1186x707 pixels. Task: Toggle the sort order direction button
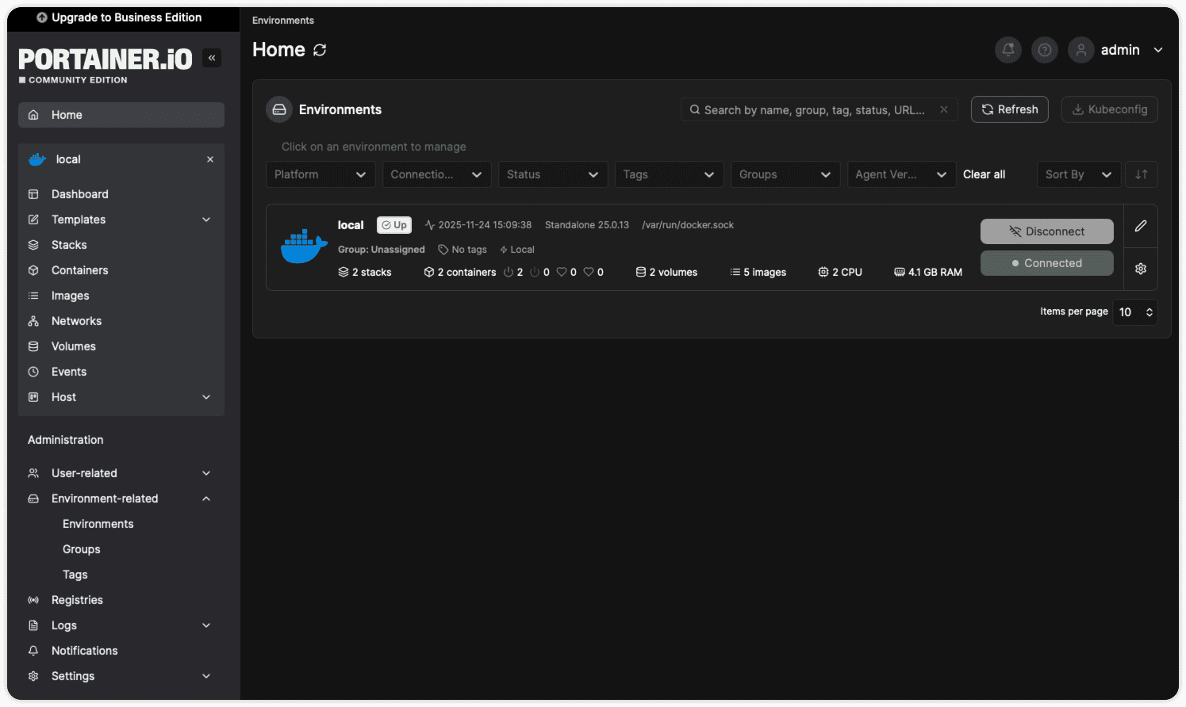1141,174
